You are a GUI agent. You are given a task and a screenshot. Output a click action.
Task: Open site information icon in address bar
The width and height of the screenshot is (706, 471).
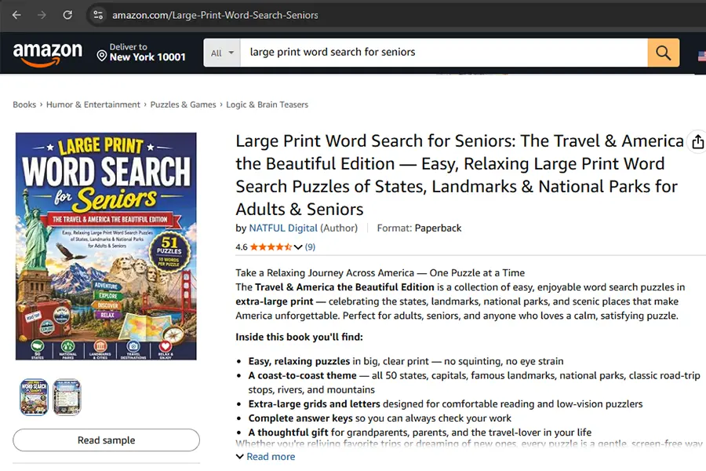coord(98,15)
